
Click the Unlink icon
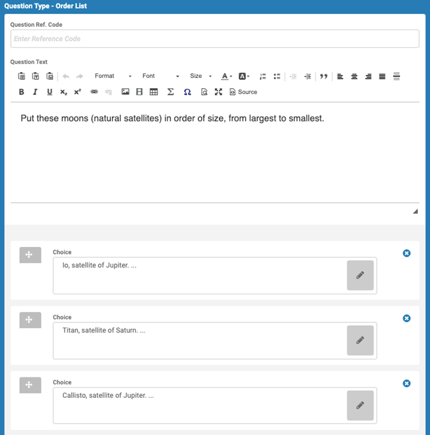(x=109, y=92)
